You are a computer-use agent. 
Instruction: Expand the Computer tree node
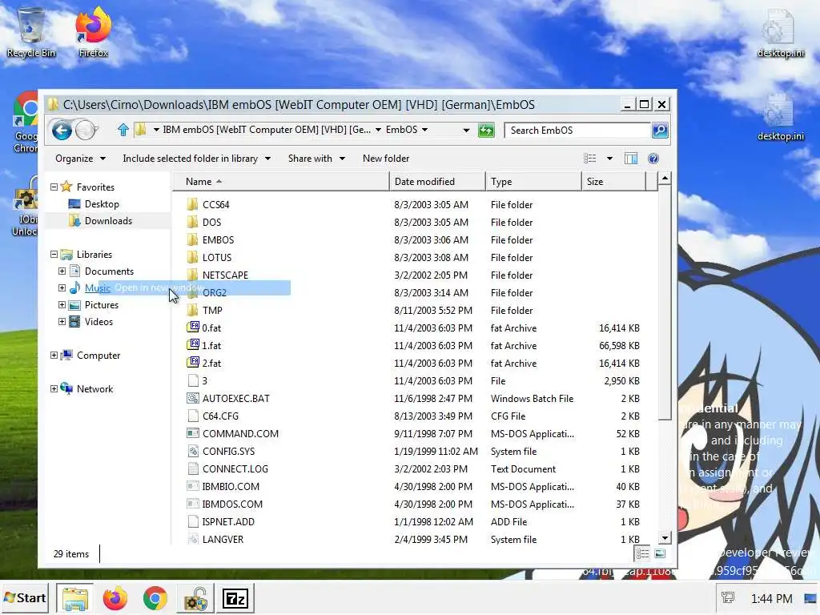54,355
